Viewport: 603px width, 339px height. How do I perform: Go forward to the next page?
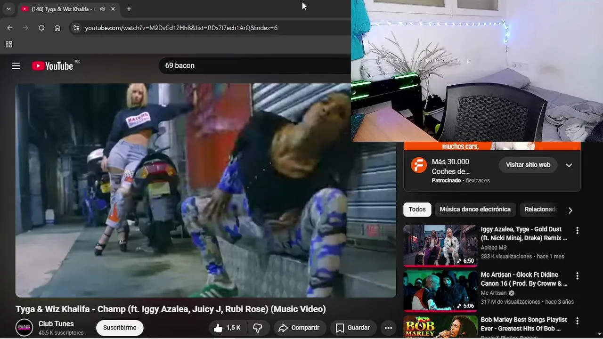[x=25, y=28]
